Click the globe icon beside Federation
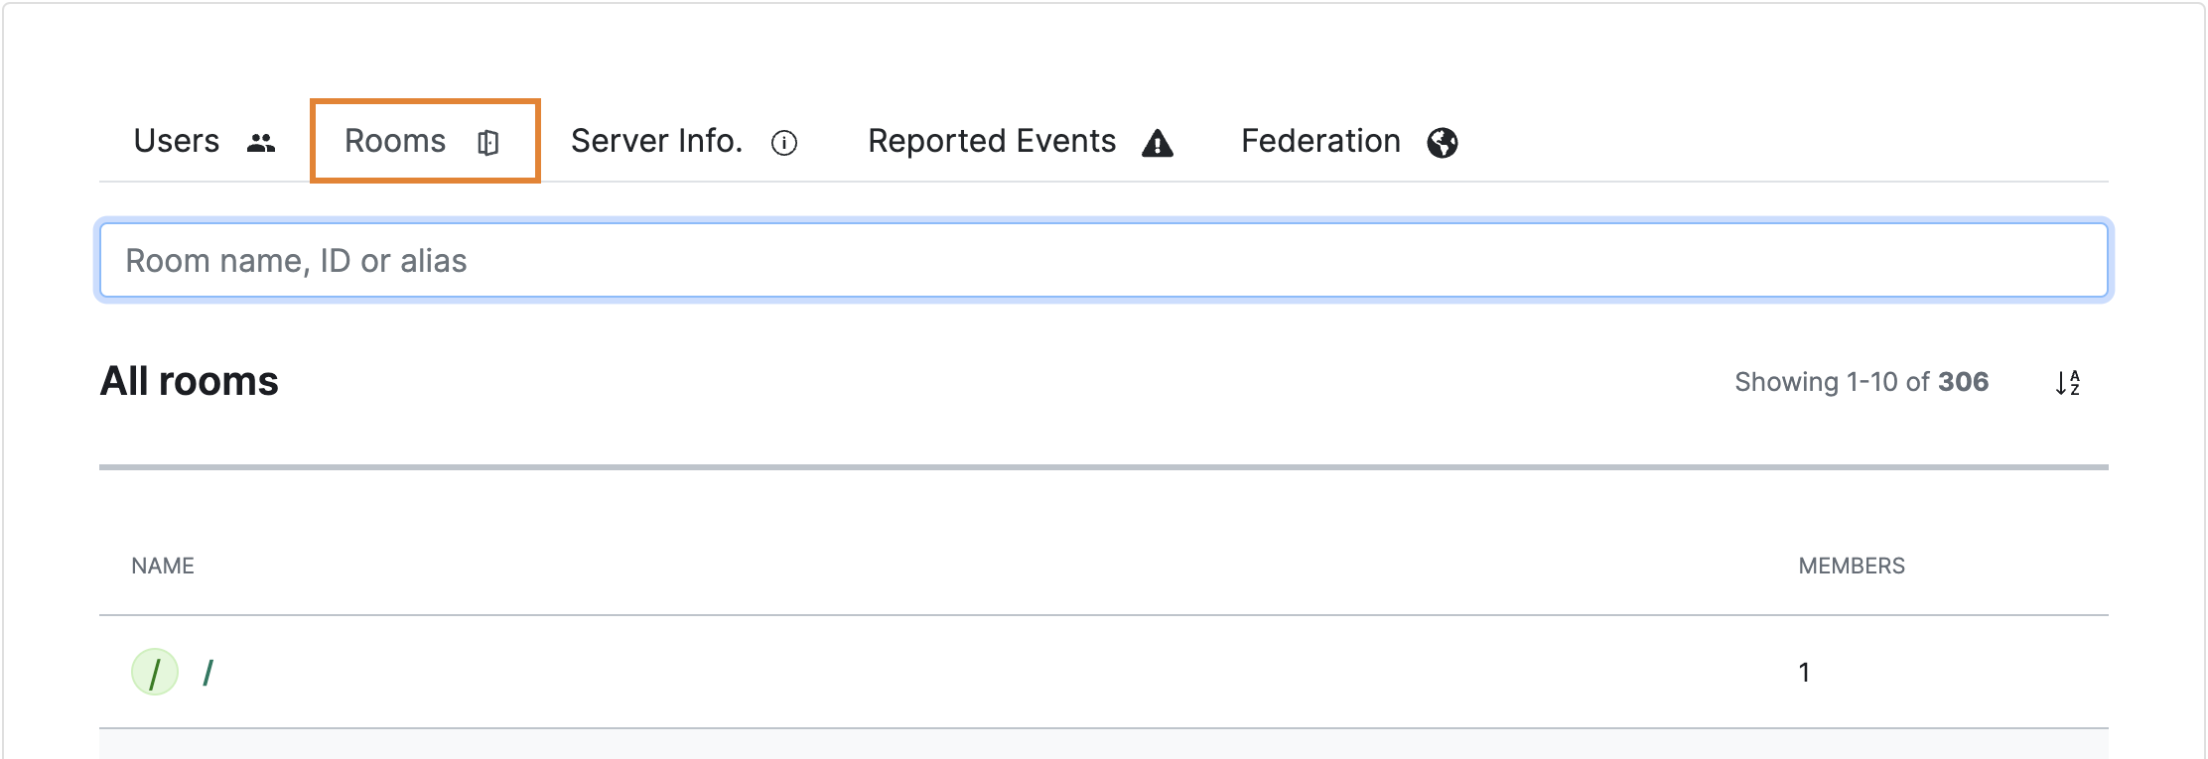Screen dimensions: 2208x759 (x=1443, y=143)
